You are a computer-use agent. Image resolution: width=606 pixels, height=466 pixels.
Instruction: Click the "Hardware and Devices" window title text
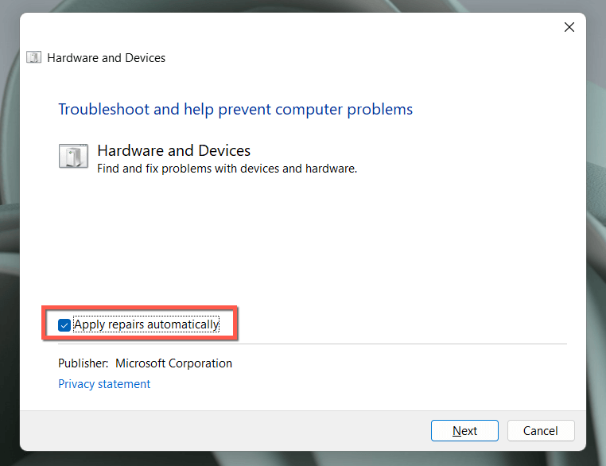[x=106, y=57]
